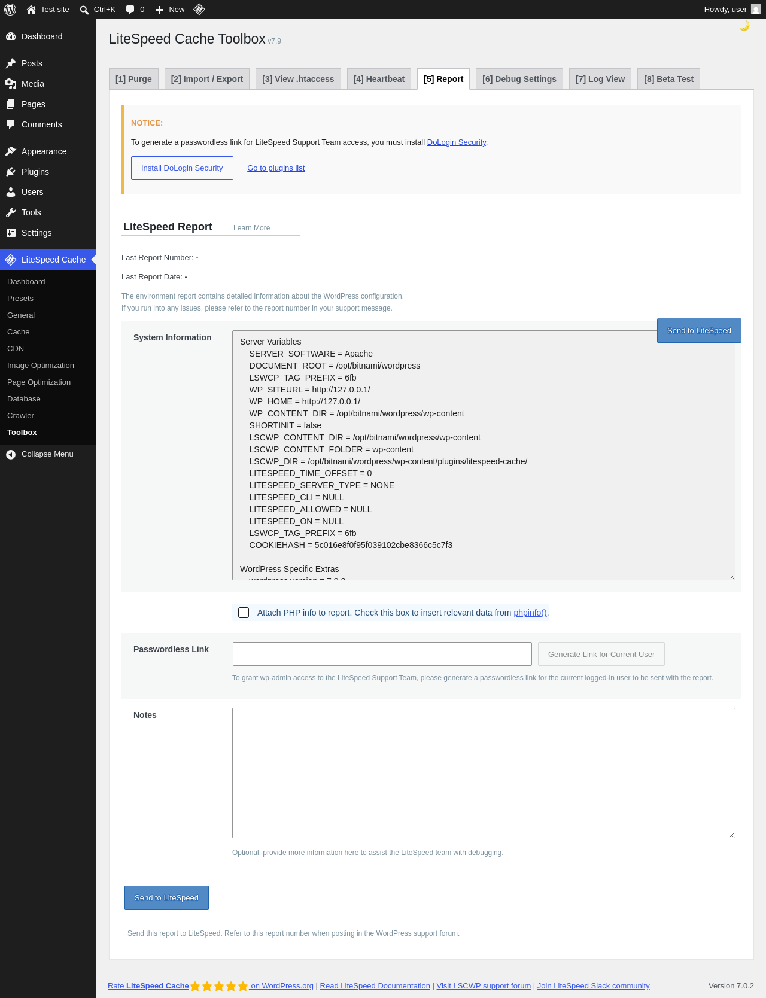
Task: Click the Plugins plug icon in sidebar
Action: coord(11,172)
